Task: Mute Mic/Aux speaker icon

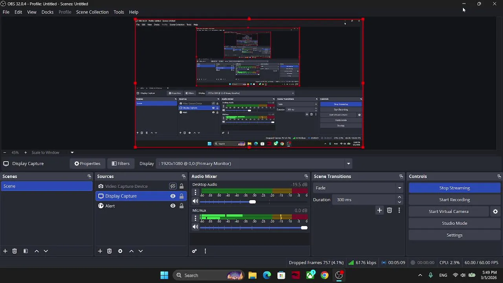Action: 195,227
